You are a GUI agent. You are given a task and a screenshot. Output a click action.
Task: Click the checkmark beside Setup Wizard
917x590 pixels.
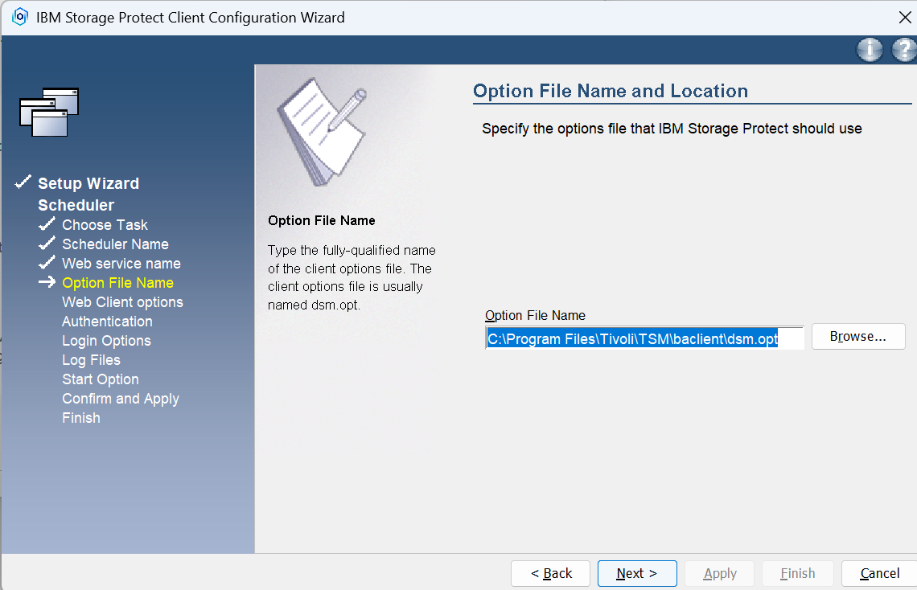23,182
